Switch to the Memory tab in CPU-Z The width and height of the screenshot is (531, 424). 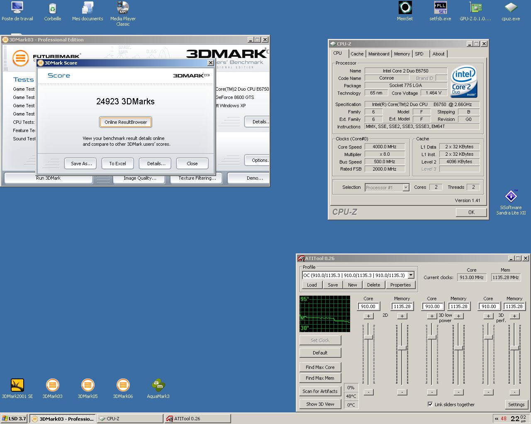tap(402, 54)
